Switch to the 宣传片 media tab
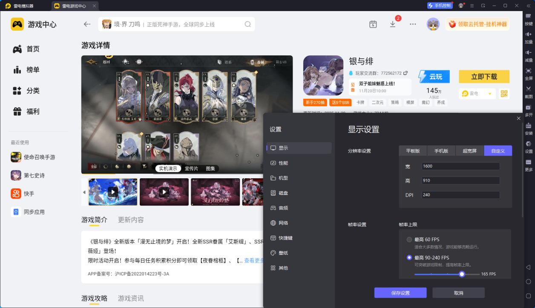This screenshot has width=535, height=308. [191, 168]
